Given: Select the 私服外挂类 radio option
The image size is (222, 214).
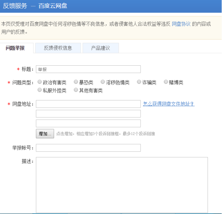Looking at the screenshot, I should (40, 90).
